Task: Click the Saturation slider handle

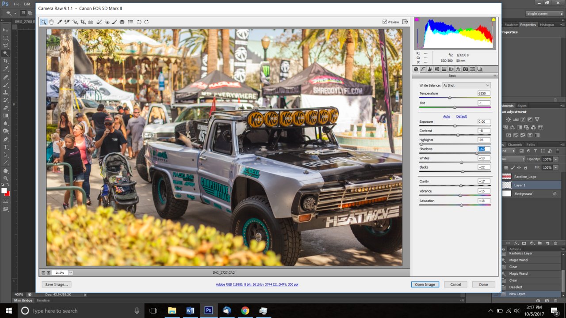Action: (461, 205)
